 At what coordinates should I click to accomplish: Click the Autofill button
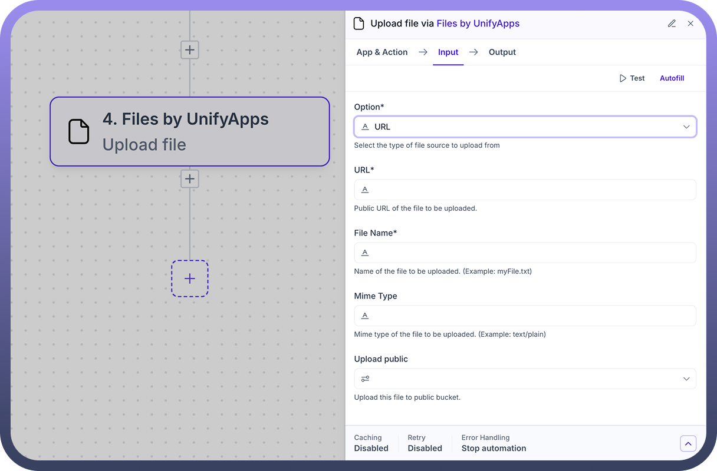click(672, 78)
